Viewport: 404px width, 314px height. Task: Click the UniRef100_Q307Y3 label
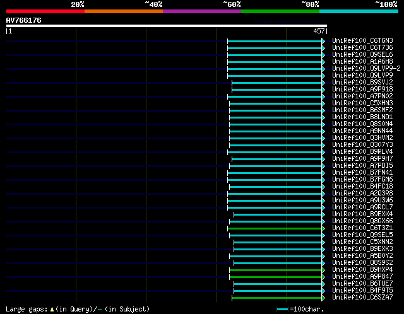(362, 145)
